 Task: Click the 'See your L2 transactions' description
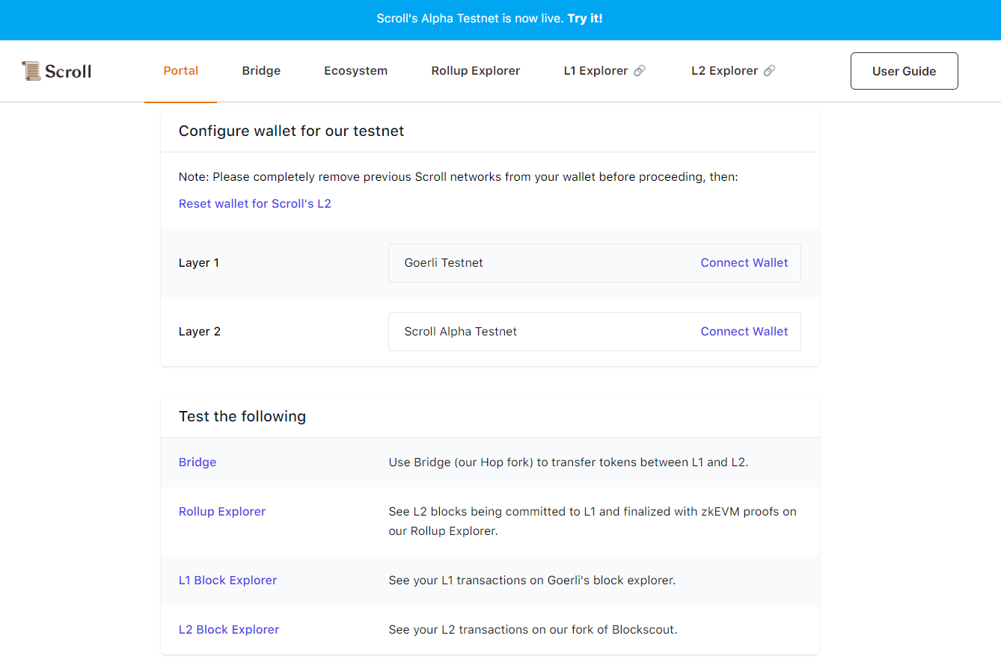(533, 630)
